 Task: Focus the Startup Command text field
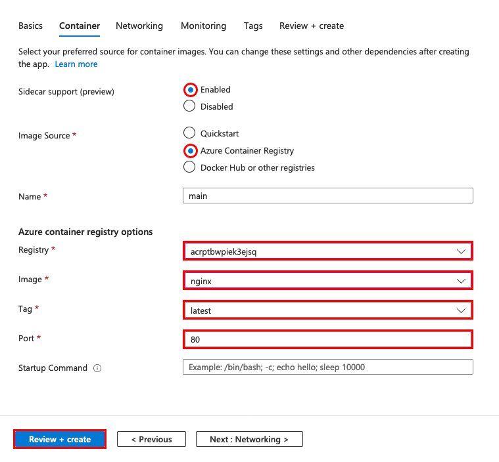click(327, 367)
